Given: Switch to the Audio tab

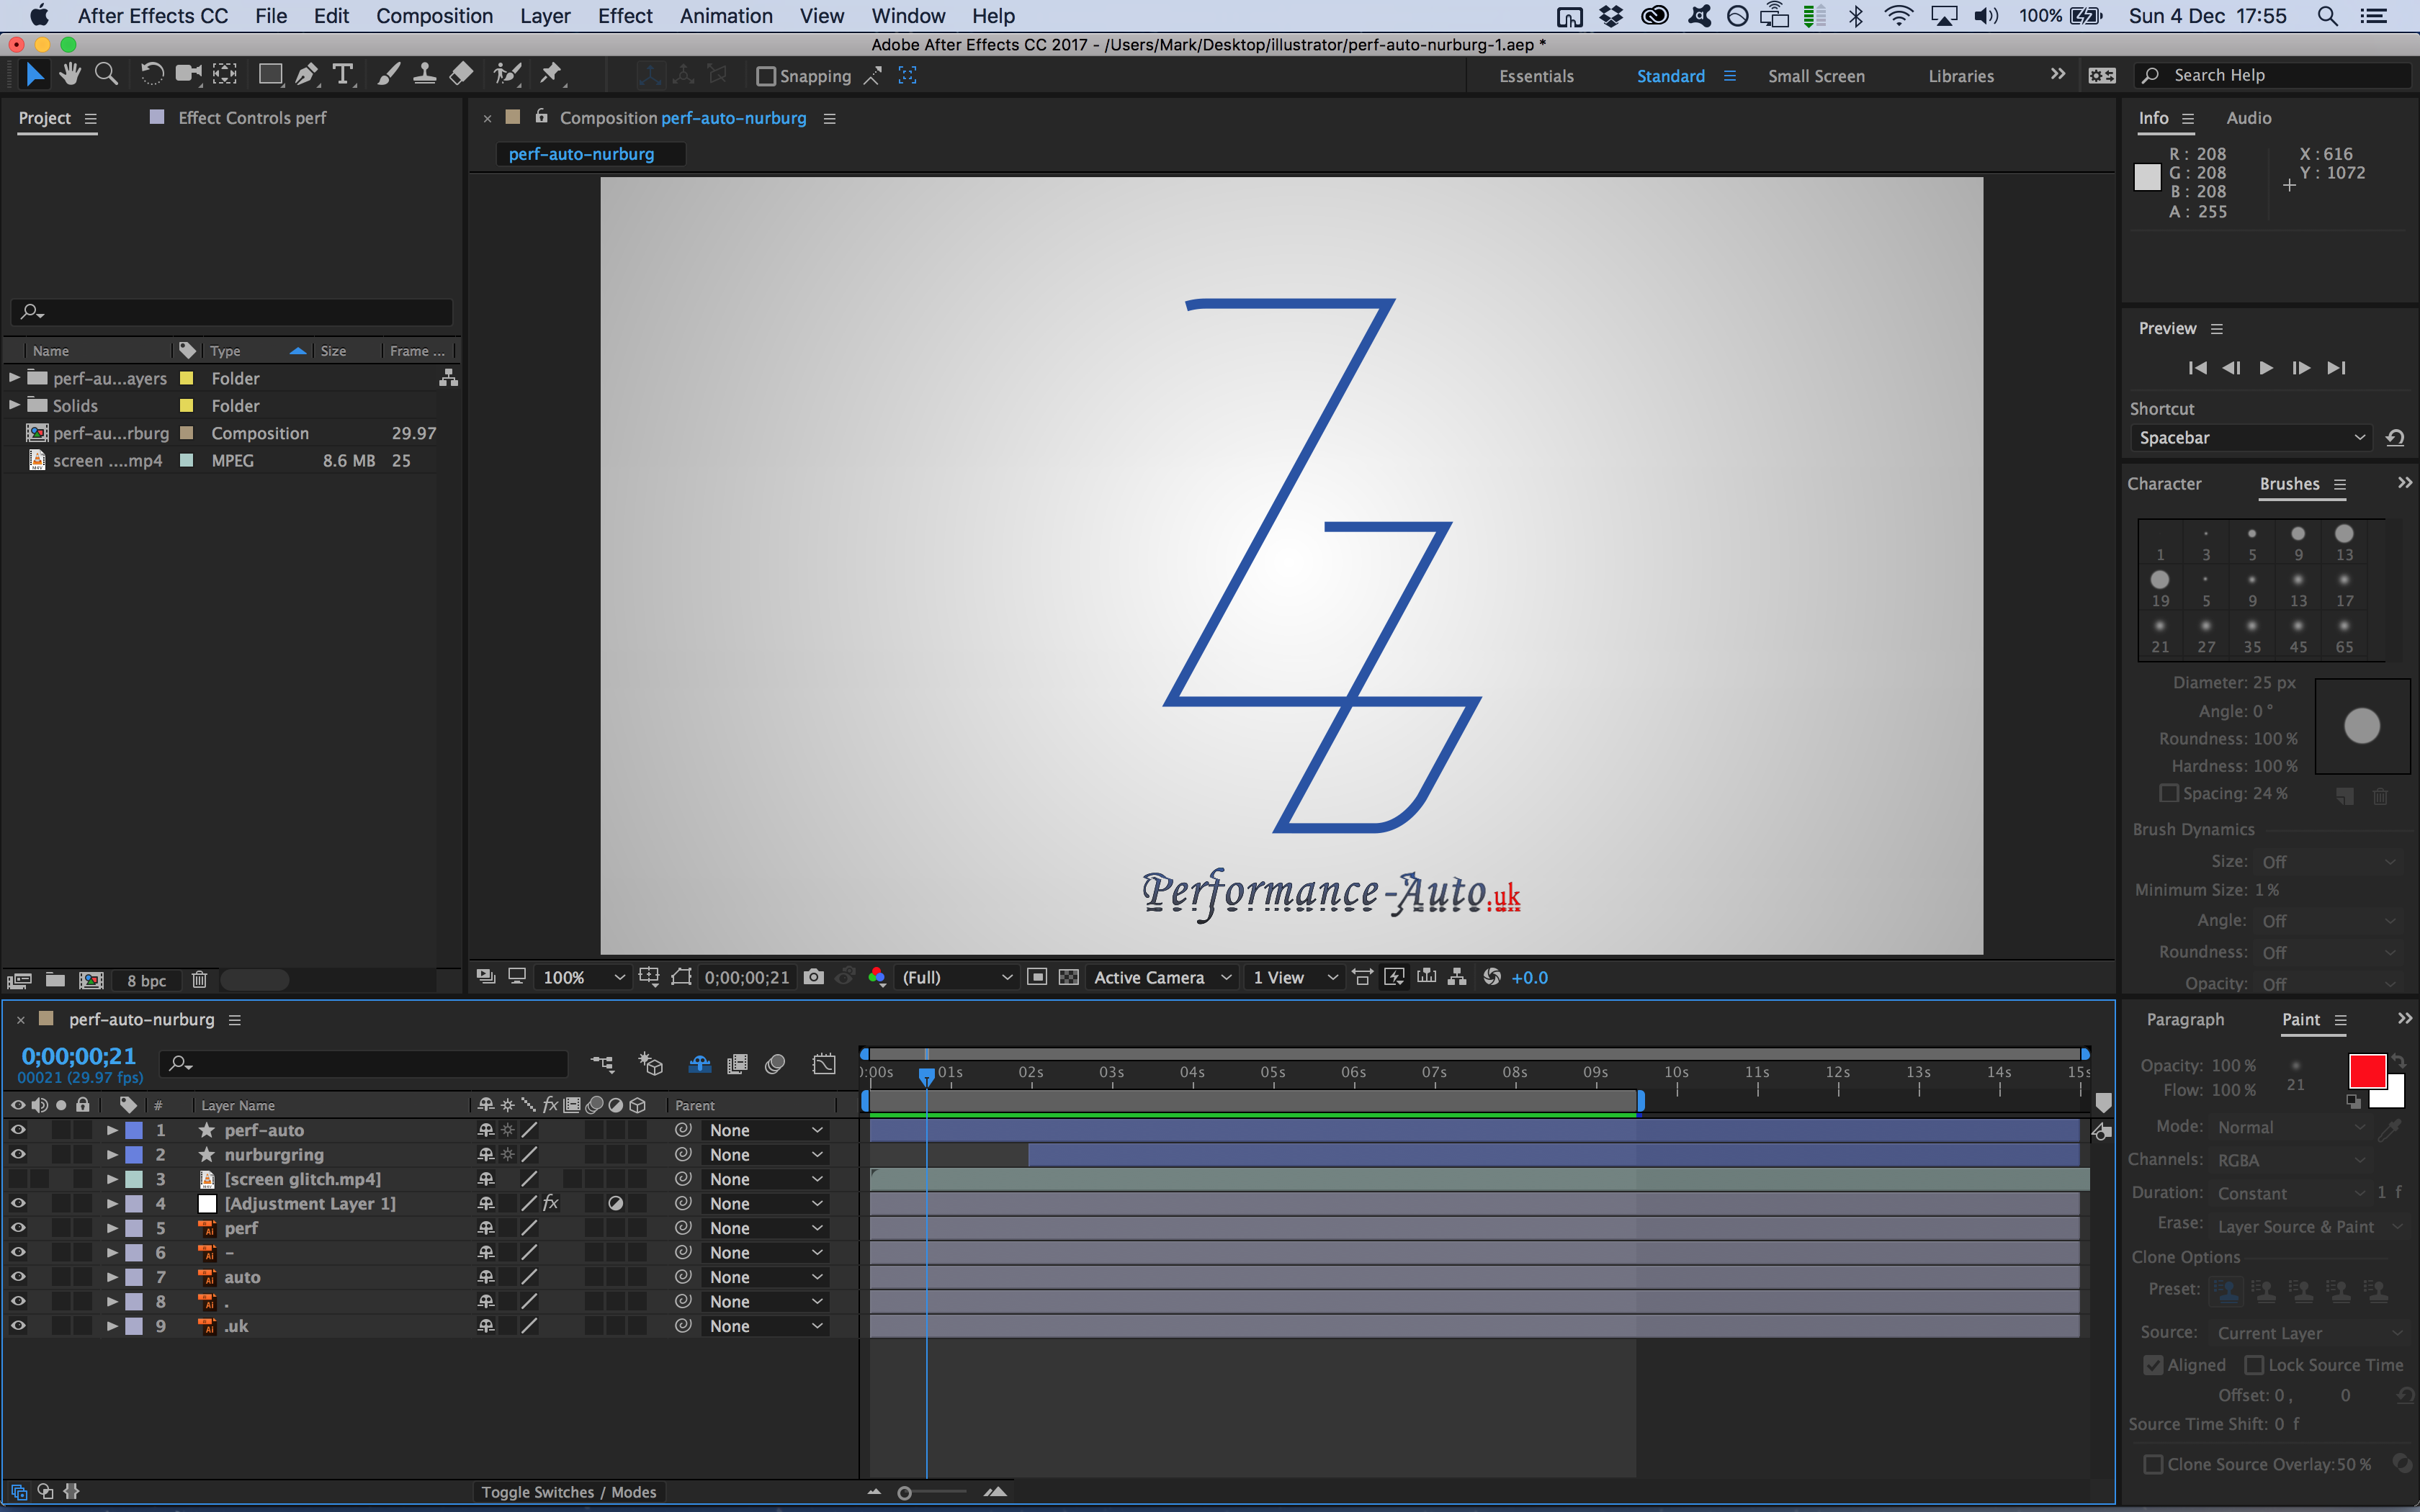Looking at the screenshot, I should (x=2248, y=118).
